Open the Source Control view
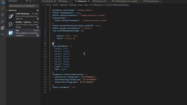 click(3, 15)
